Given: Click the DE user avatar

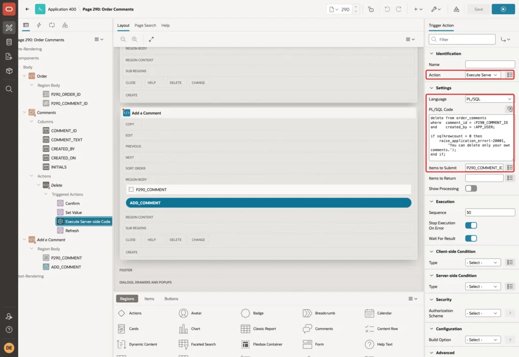Looking at the screenshot, I should [x=9, y=348].
